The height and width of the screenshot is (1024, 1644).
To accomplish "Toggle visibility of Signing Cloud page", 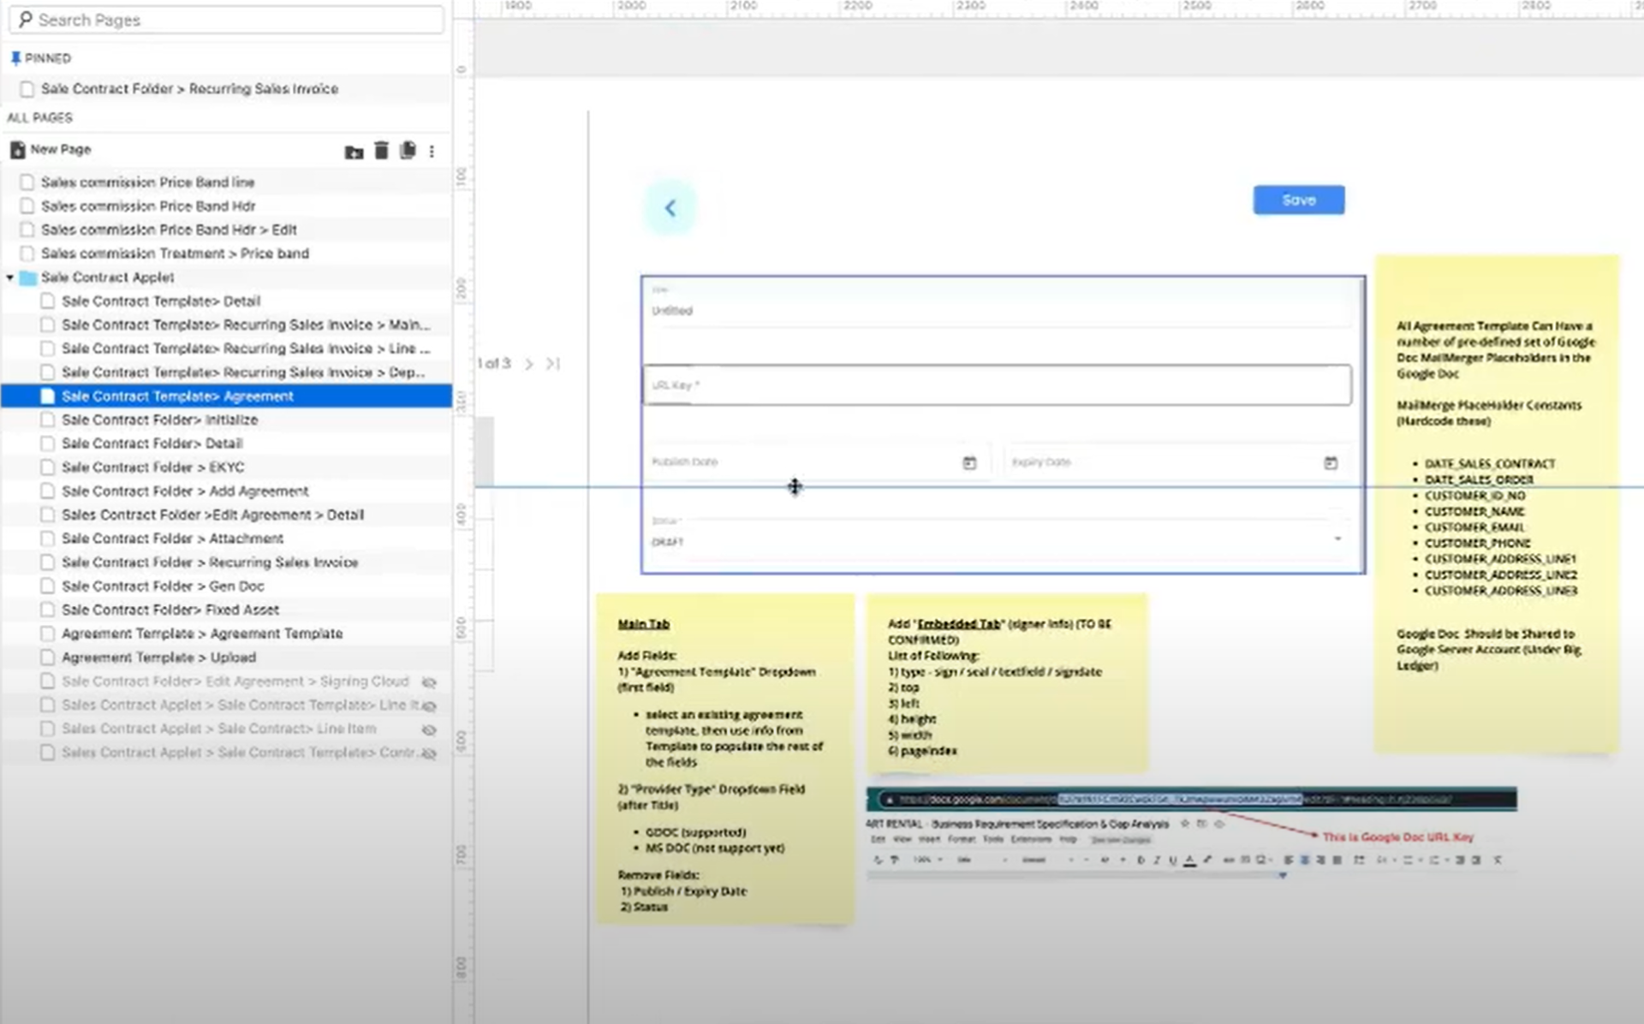I will pos(429,682).
